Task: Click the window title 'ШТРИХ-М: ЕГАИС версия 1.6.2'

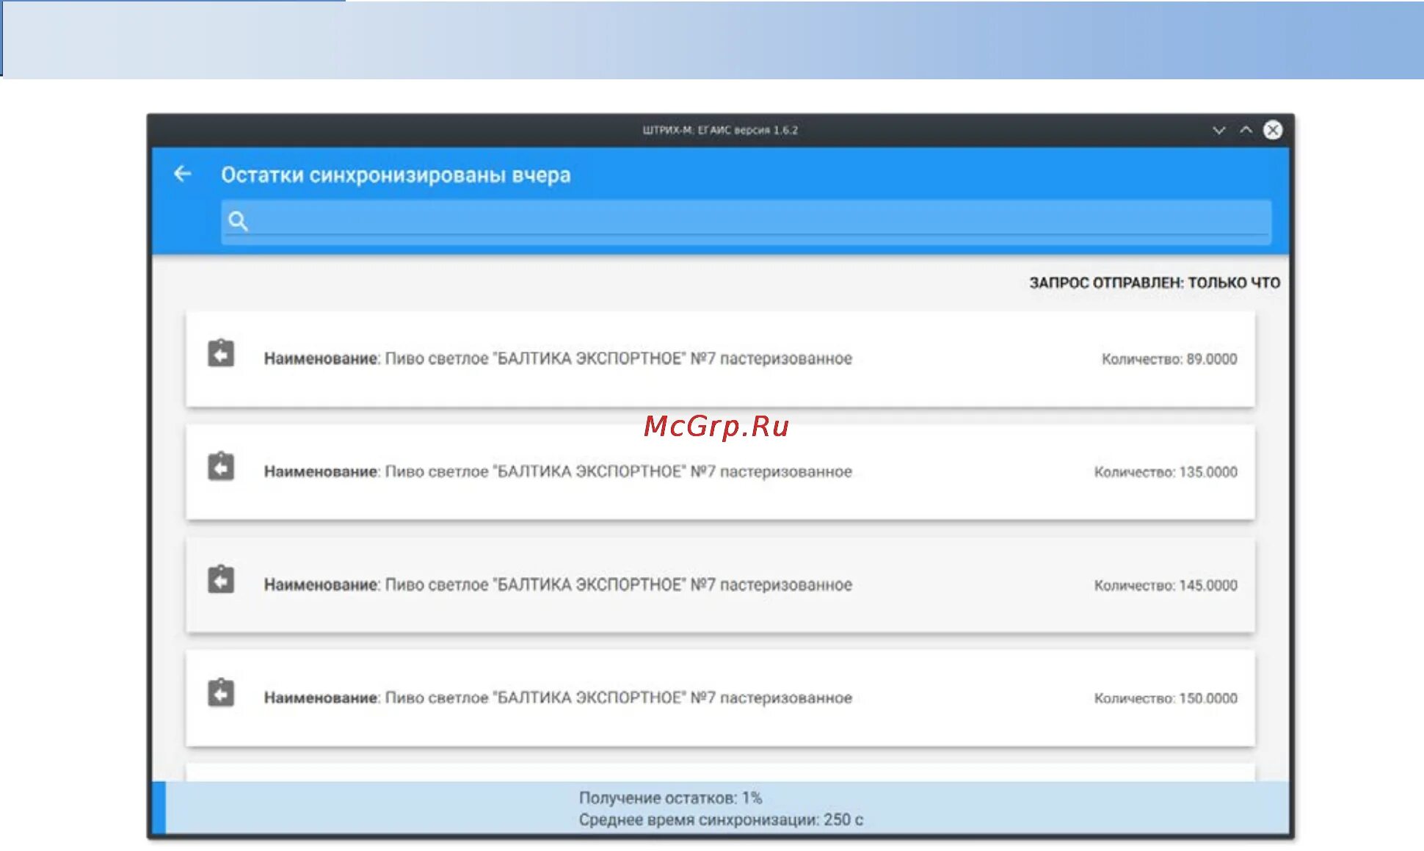Action: click(720, 130)
